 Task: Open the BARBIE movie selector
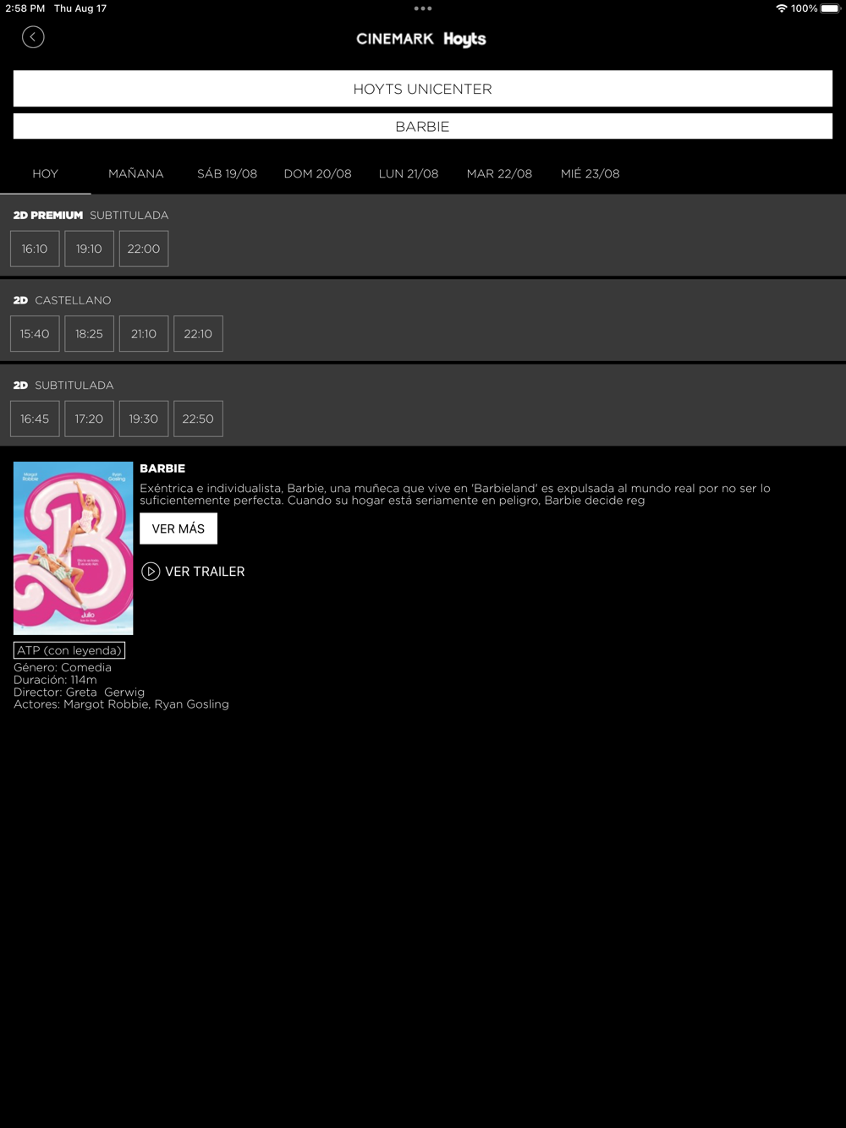pos(423,127)
